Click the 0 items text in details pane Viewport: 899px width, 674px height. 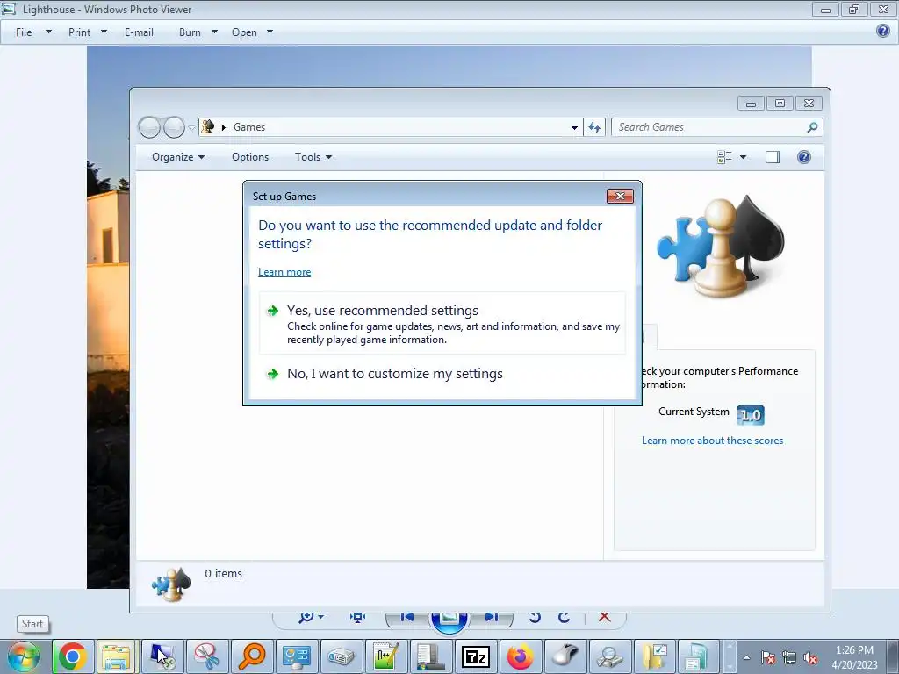point(224,574)
